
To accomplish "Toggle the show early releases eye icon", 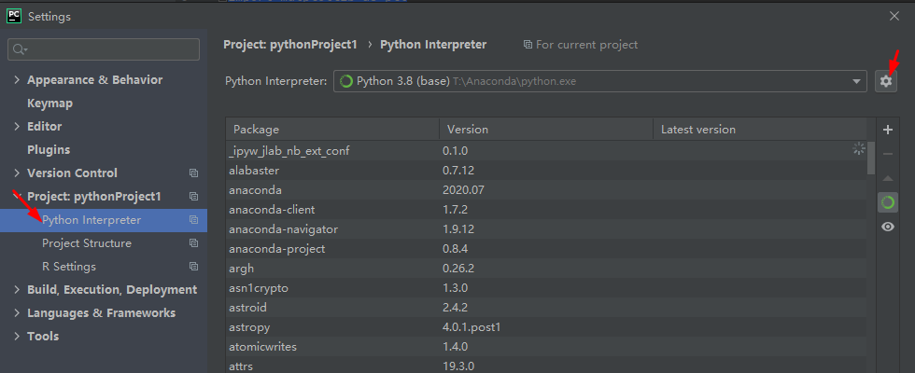I will tap(888, 227).
